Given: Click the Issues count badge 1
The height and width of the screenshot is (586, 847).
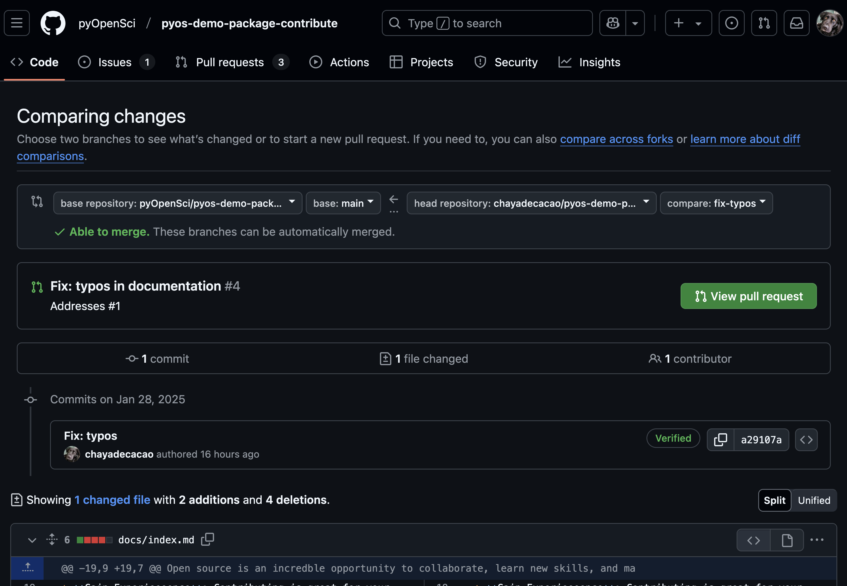Looking at the screenshot, I should [147, 62].
